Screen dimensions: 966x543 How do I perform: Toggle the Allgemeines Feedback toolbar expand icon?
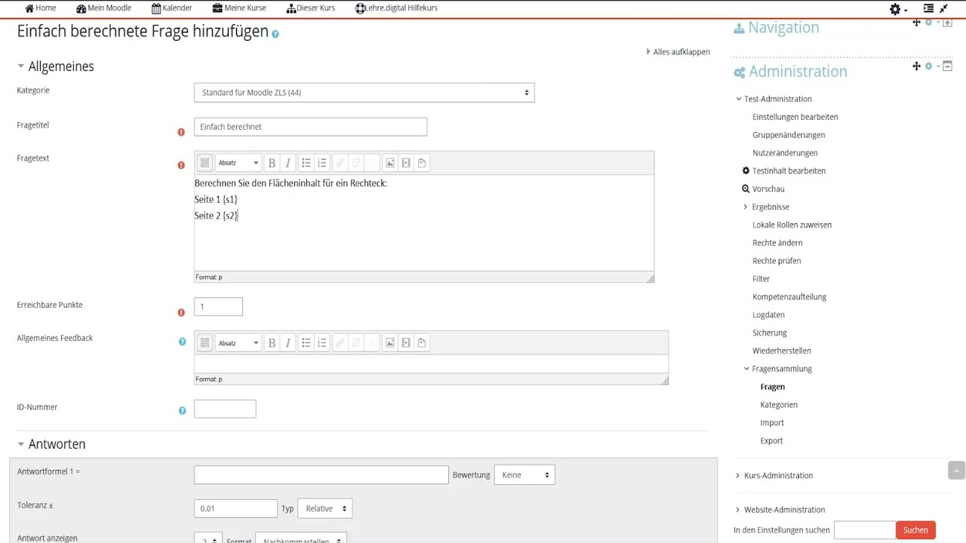tap(205, 343)
